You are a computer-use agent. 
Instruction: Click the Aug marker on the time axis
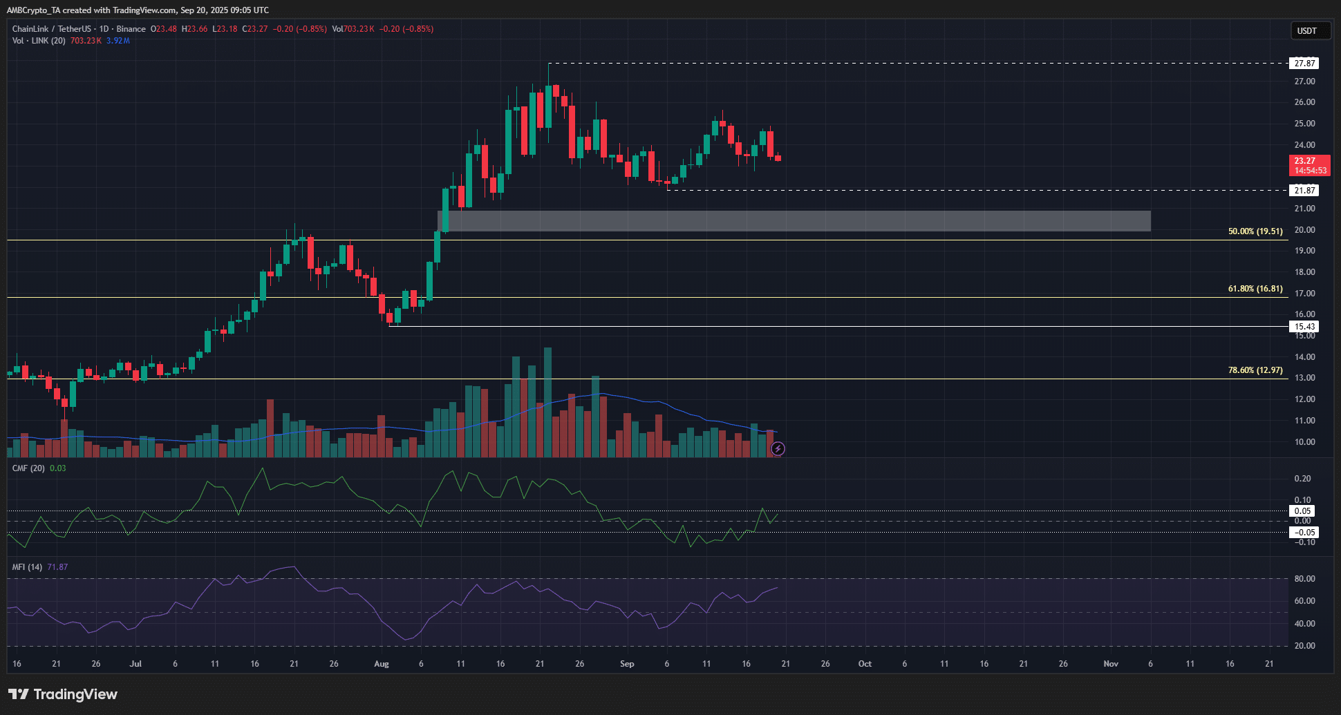click(381, 664)
